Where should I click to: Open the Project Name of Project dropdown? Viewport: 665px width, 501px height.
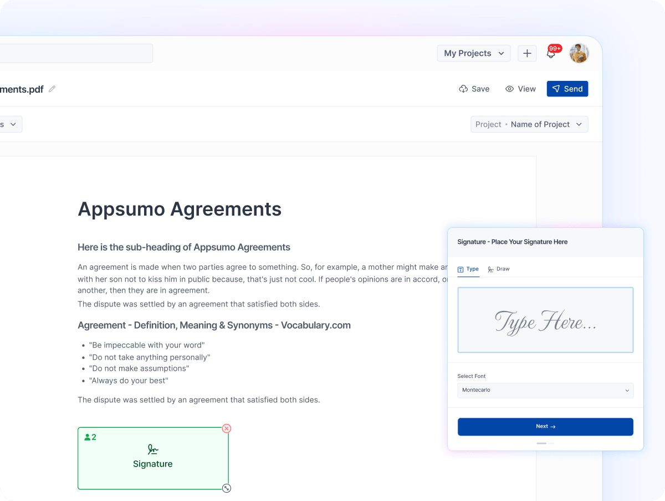pos(529,124)
